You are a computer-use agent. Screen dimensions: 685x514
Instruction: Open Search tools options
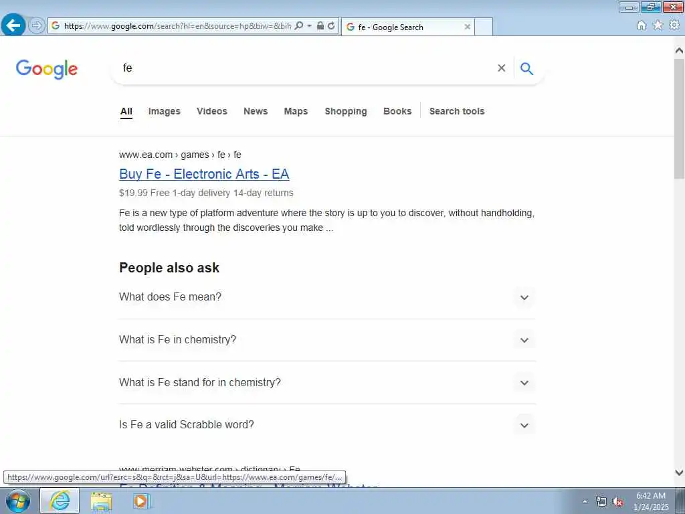457,112
